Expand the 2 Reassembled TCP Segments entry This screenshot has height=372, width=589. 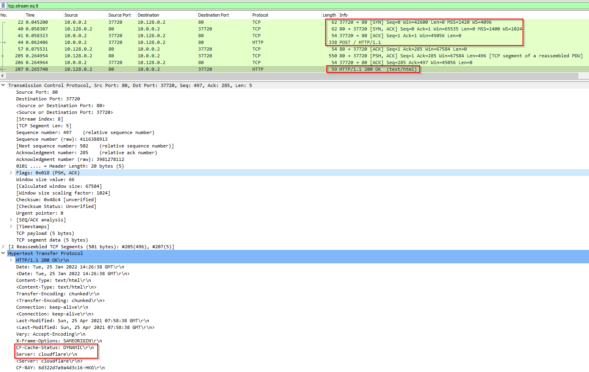[x=3, y=247]
